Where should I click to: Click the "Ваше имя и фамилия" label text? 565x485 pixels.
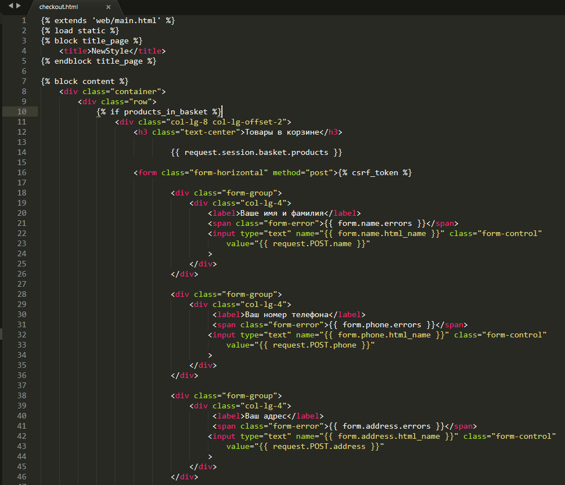pyautogui.click(x=283, y=213)
